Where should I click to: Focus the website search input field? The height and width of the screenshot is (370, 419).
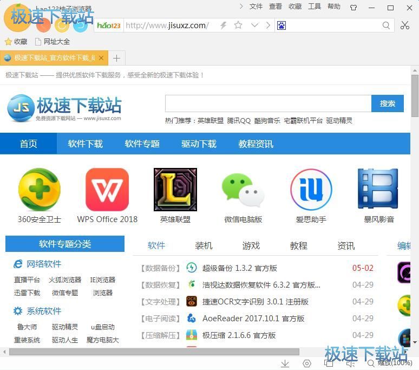click(268, 103)
